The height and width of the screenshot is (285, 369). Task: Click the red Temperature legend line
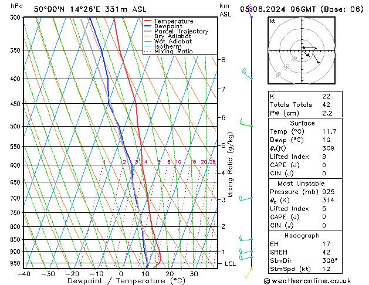click(x=148, y=21)
